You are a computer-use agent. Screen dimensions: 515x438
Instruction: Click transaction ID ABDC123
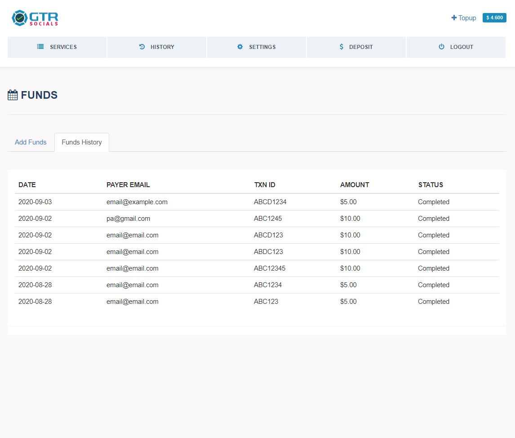pyautogui.click(x=268, y=252)
